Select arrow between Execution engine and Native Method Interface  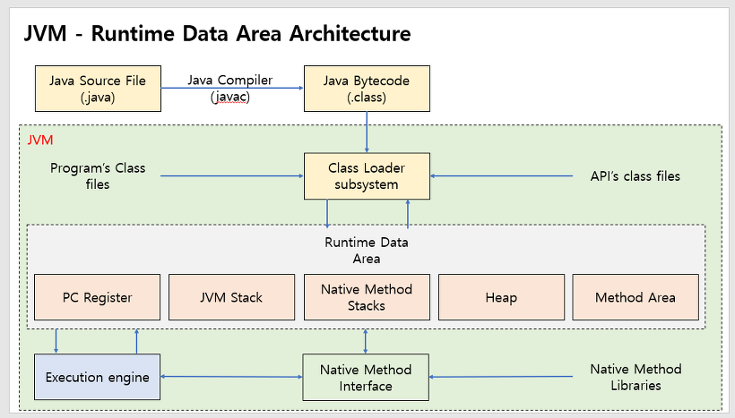[231, 376]
